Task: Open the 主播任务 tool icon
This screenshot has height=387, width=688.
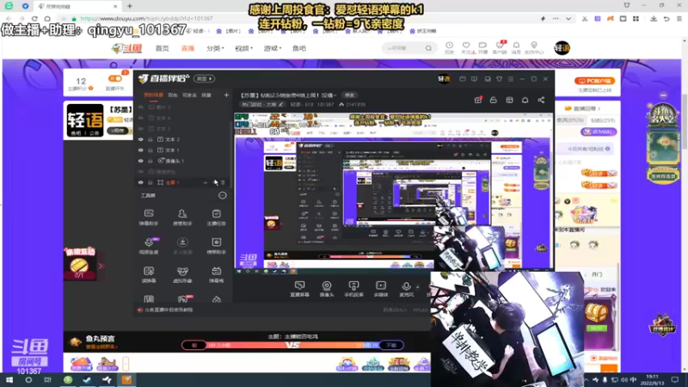Action: pyautogui.click(x=217, y=217)
